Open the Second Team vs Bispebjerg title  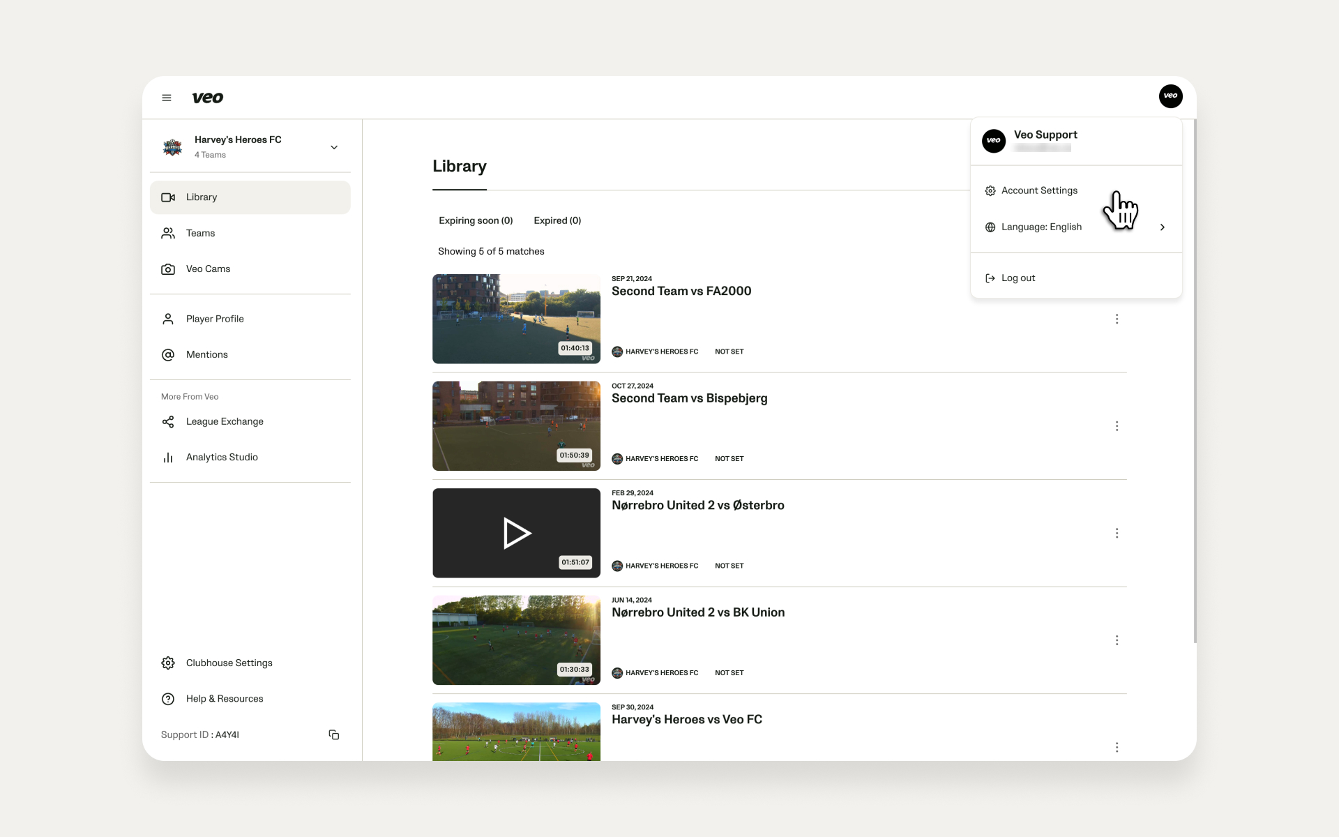point(689,398)
